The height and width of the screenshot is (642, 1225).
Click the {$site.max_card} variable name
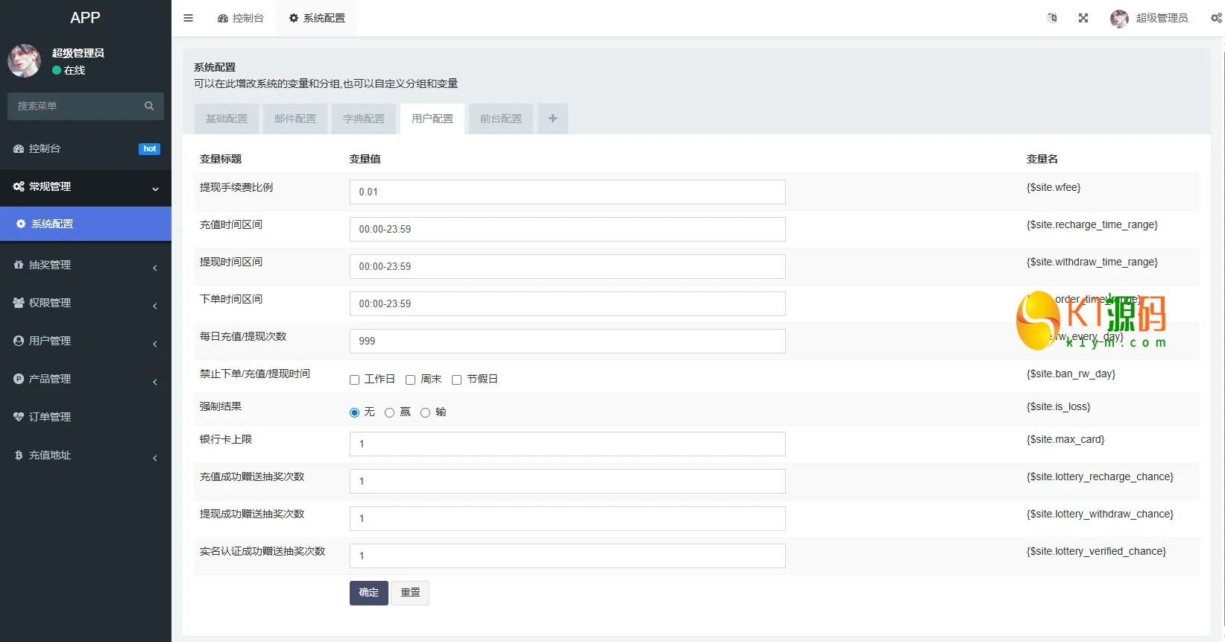(1065, 439)
